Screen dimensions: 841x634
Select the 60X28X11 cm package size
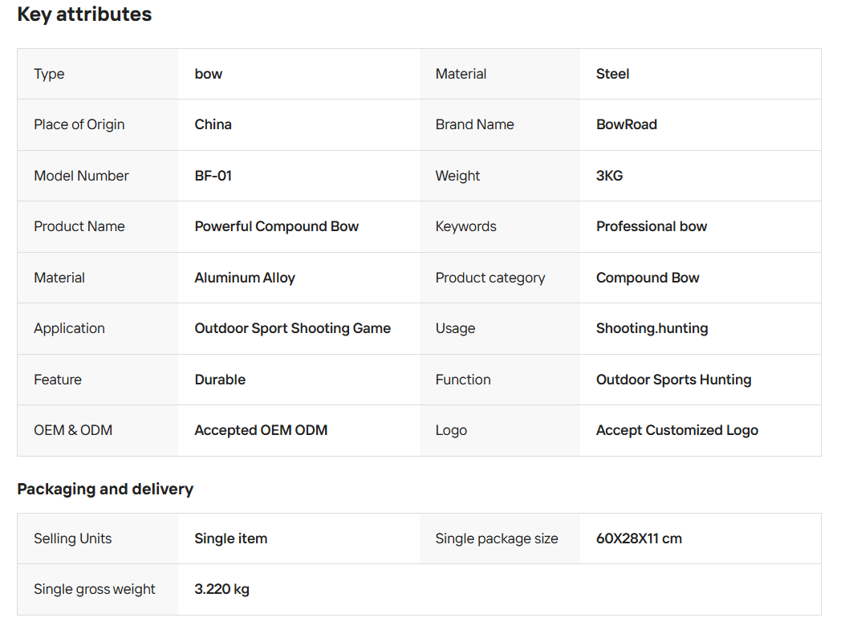(639, 538)
